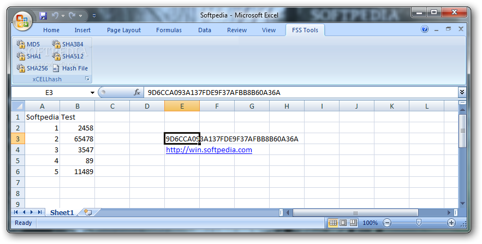
Task: Open the undo history dropdown arrow
Action: (63, 16)
